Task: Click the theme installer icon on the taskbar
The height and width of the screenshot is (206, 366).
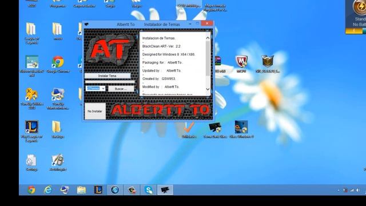Action: (165, 190)
